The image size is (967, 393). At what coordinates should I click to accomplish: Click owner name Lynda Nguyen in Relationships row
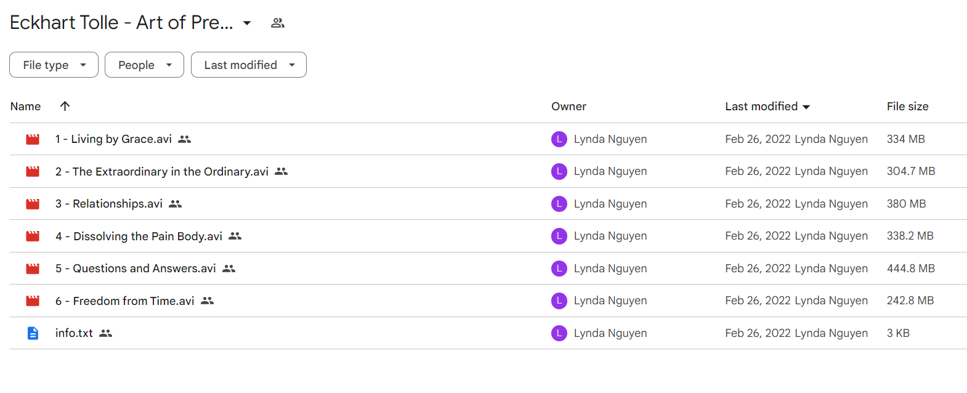point(610,204)
